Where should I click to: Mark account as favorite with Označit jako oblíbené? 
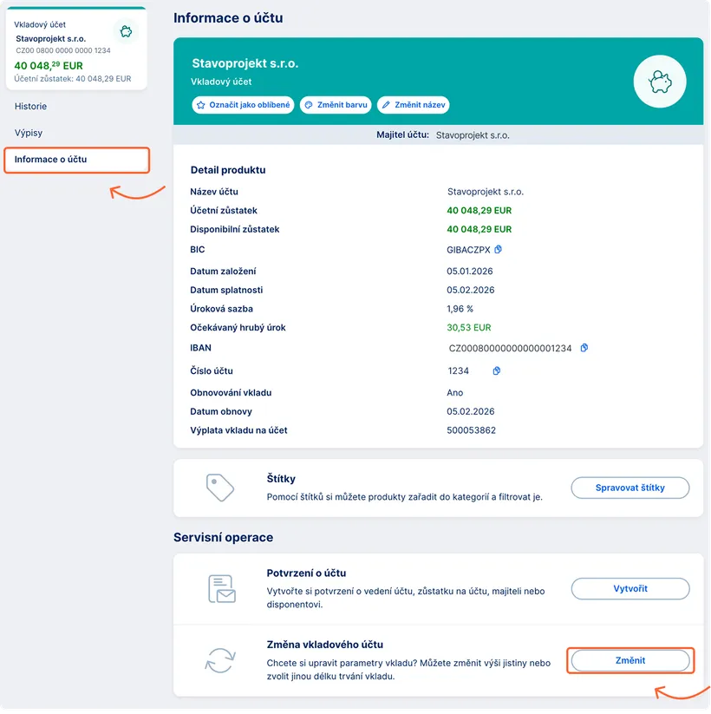tap(243, 105)
